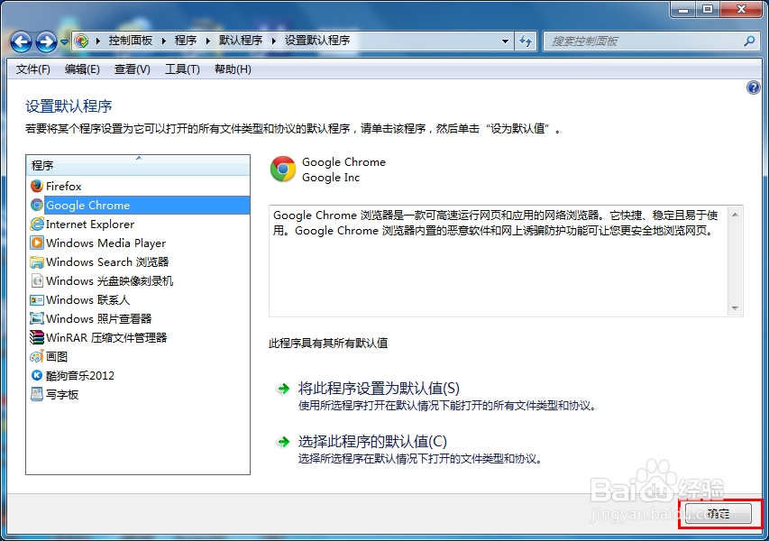This screenshot has height=541, width=769.
Task: Open the 工具 menu
Action: click(x=181, y=69)
